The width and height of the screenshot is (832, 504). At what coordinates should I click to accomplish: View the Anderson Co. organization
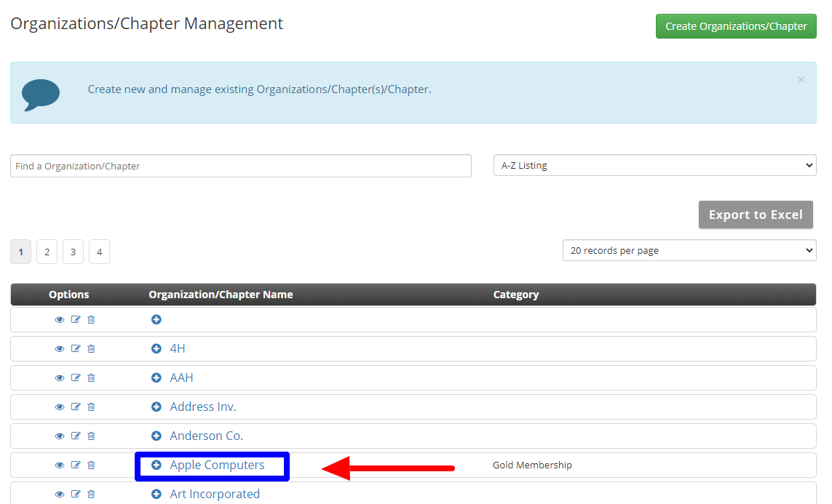tap(60, 436)
